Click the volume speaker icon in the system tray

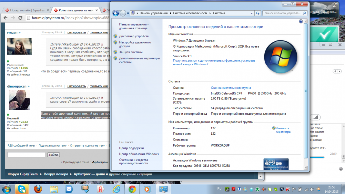312,189
